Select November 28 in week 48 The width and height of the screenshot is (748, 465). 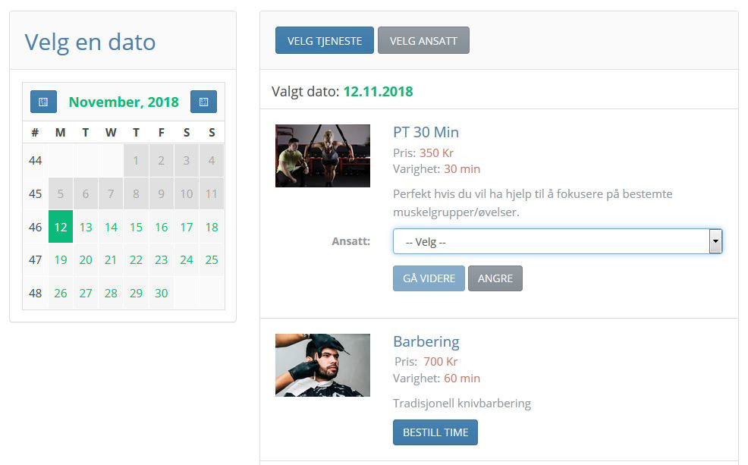pyautogui.click(x=111, y=293)
